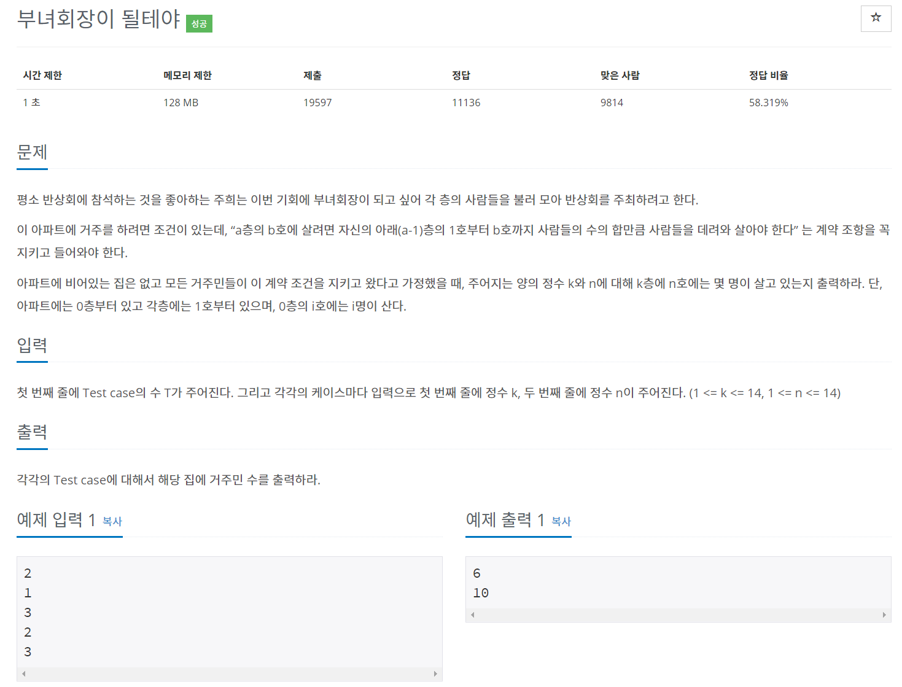Click the 입력 section heading
The image size is (902, 687).
(x=32, y=345)
